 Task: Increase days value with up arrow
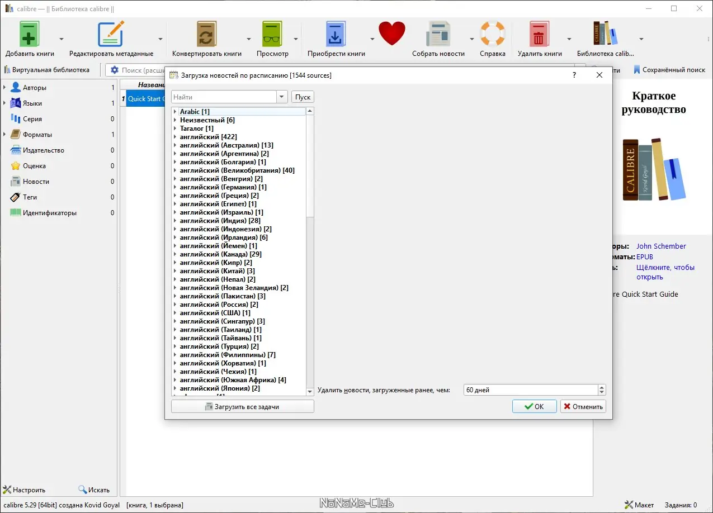click(602, 387)
